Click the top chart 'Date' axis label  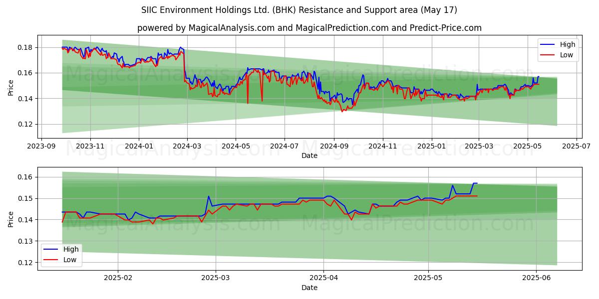point(309,155)
